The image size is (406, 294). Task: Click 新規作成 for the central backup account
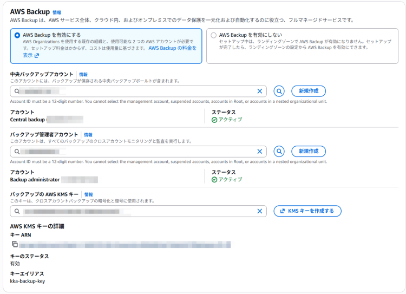(x=309, y=91)
